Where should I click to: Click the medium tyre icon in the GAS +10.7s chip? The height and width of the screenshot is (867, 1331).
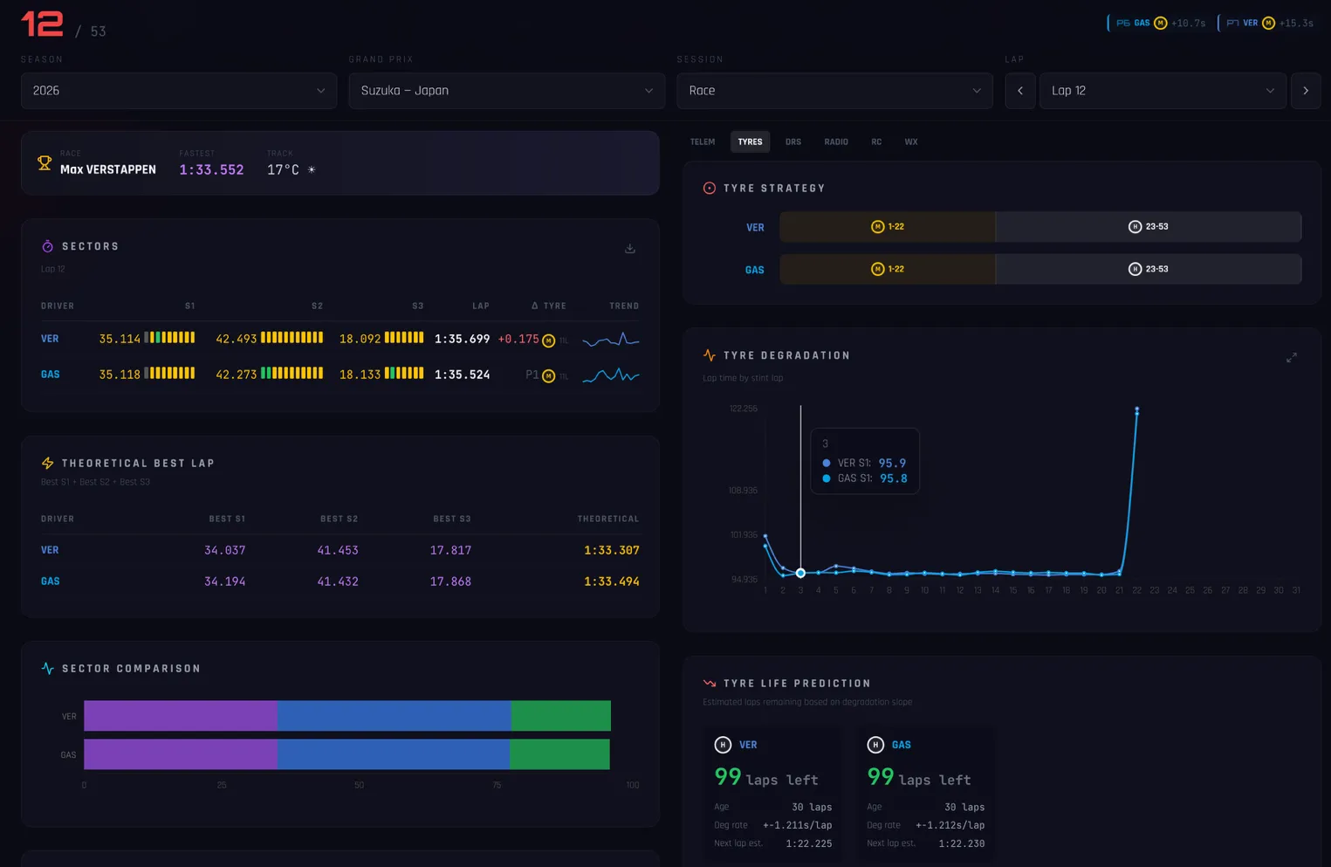(x=1161, y=23)
